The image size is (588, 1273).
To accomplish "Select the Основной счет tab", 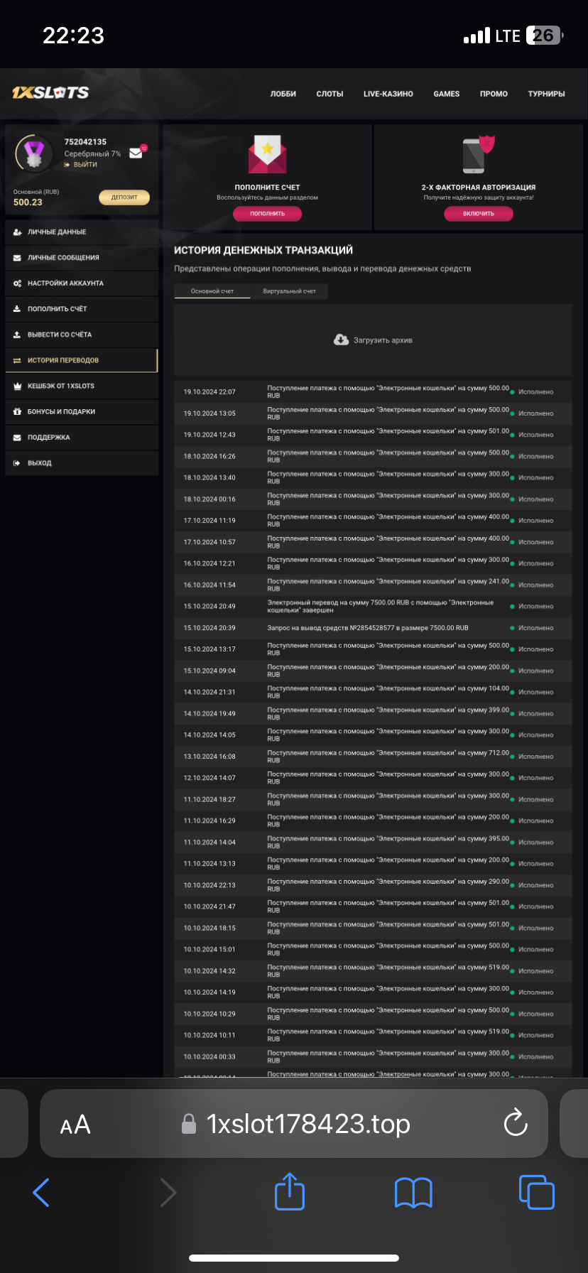I will point(212,291).
